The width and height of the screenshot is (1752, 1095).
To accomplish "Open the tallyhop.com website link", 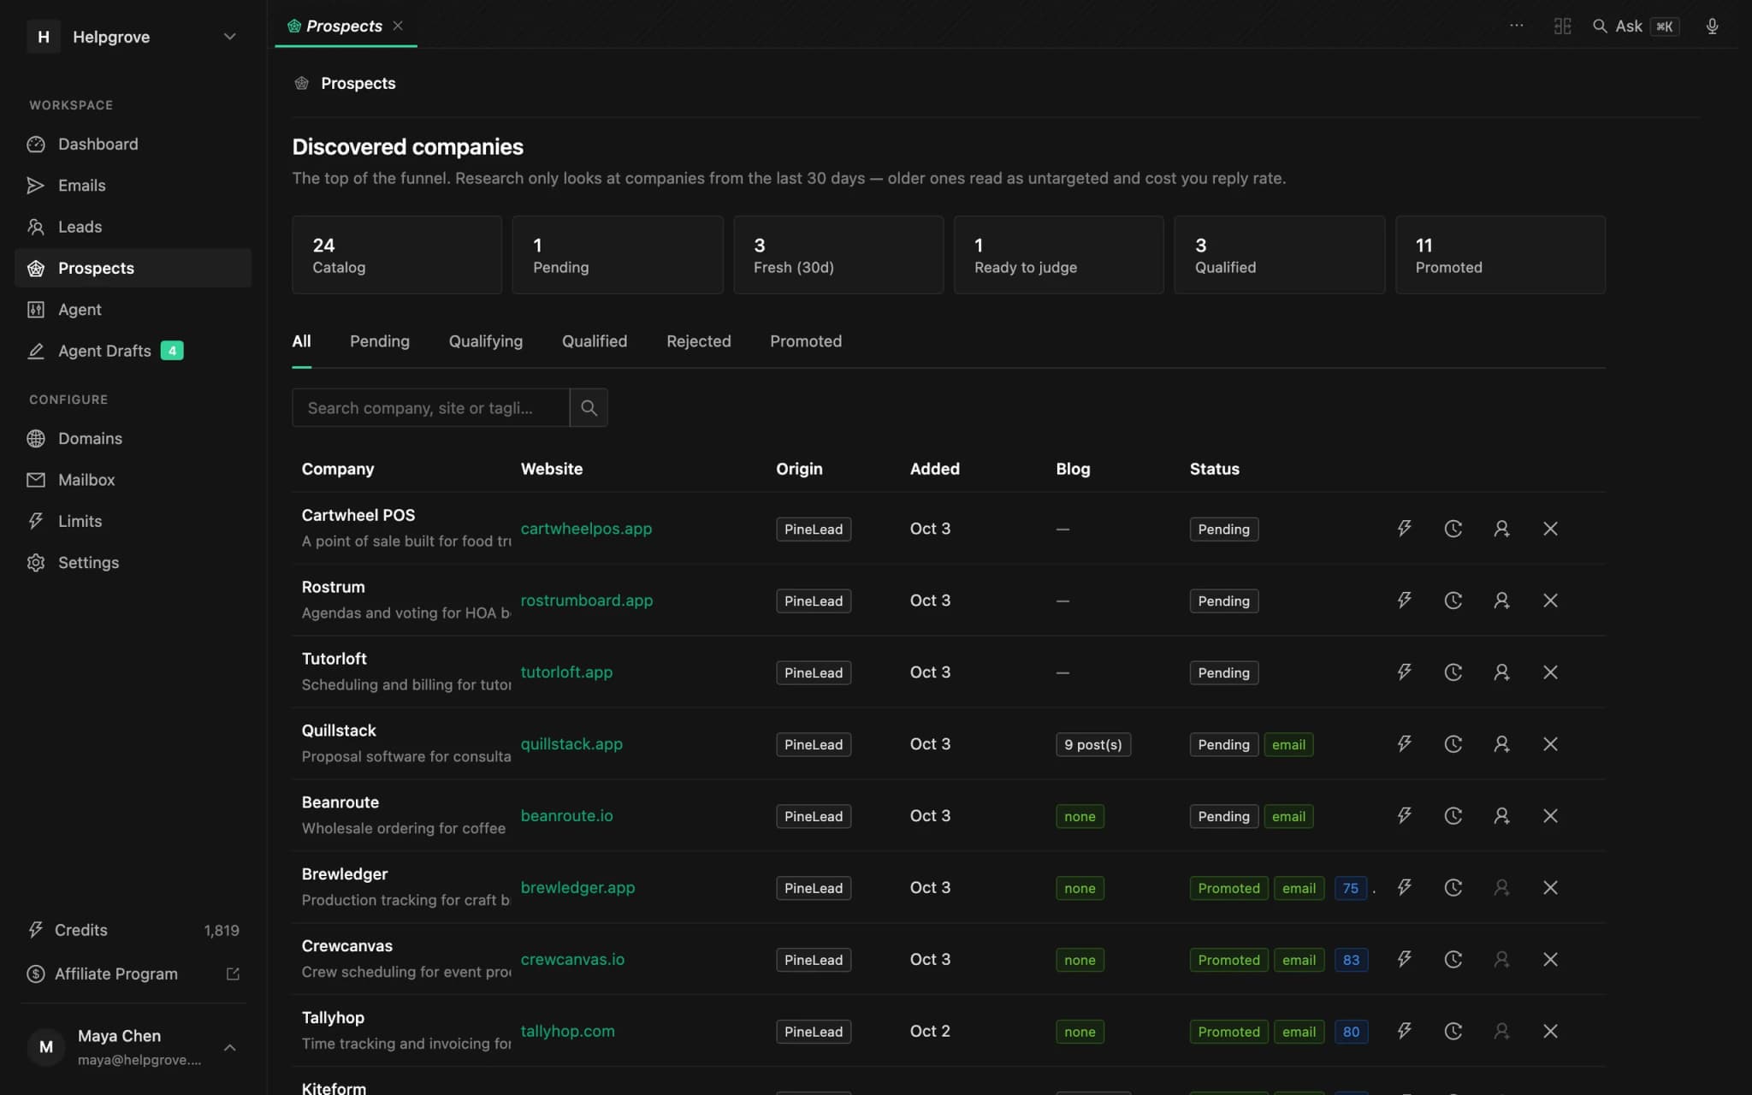I will click(567, 1032).
